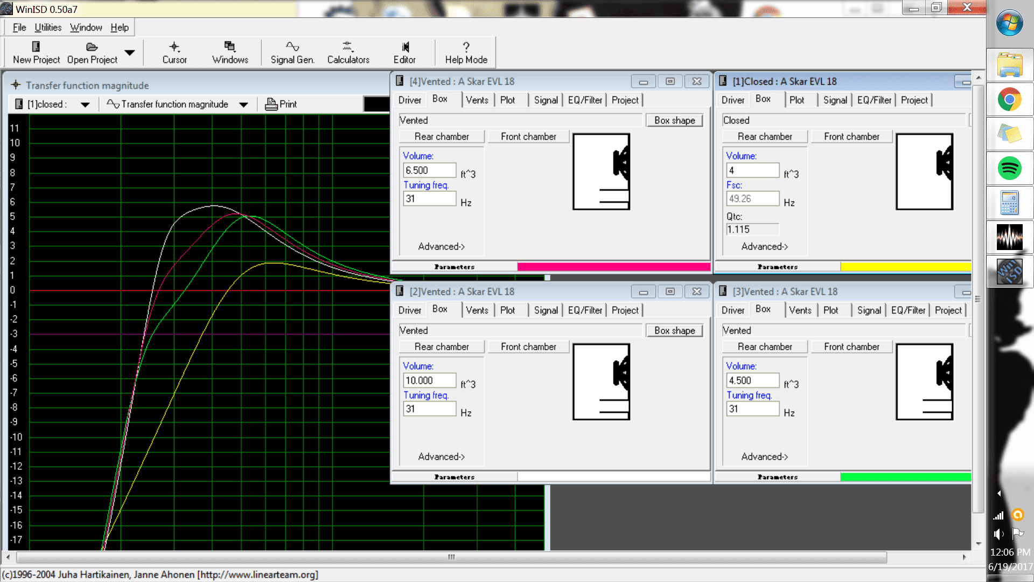Click the [2]Vented window title icon
1034x582 pixels.
(400, 291)
